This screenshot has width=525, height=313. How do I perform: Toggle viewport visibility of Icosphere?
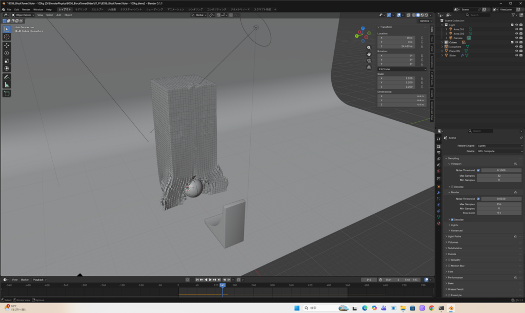click(517, 47)
